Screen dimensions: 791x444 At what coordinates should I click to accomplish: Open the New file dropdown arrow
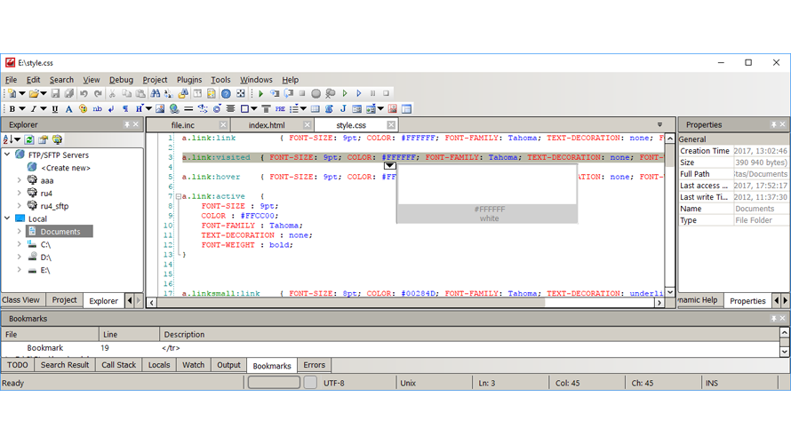coord(21,94)
